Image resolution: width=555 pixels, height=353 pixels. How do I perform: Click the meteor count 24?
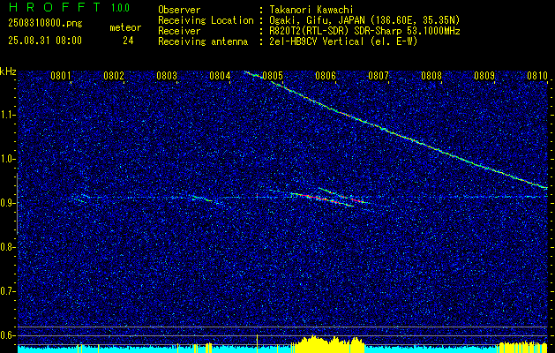click(128, 41)
